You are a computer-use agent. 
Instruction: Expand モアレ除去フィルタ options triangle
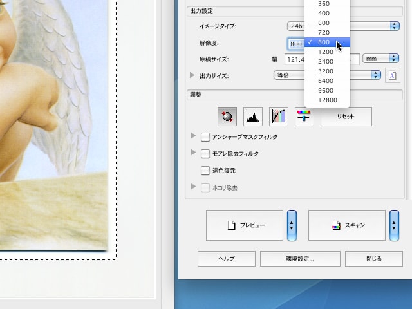[x=193, y=153]
